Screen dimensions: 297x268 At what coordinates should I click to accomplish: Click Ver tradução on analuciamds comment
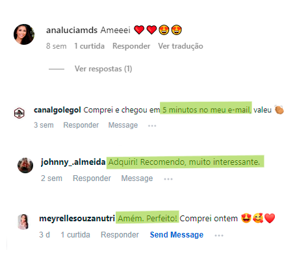181,46
